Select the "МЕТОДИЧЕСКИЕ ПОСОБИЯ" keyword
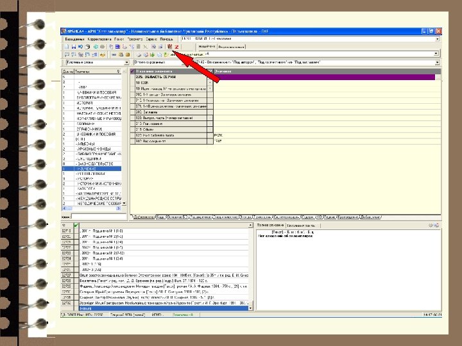Screen dimensions: 462x346 92,203
